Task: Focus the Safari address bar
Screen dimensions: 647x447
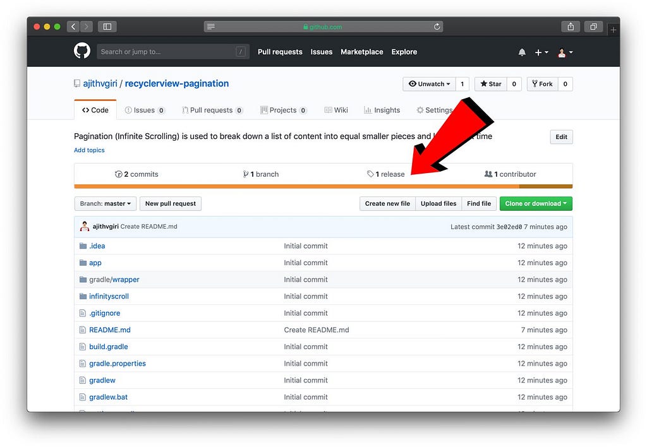Action: (323, 27)
